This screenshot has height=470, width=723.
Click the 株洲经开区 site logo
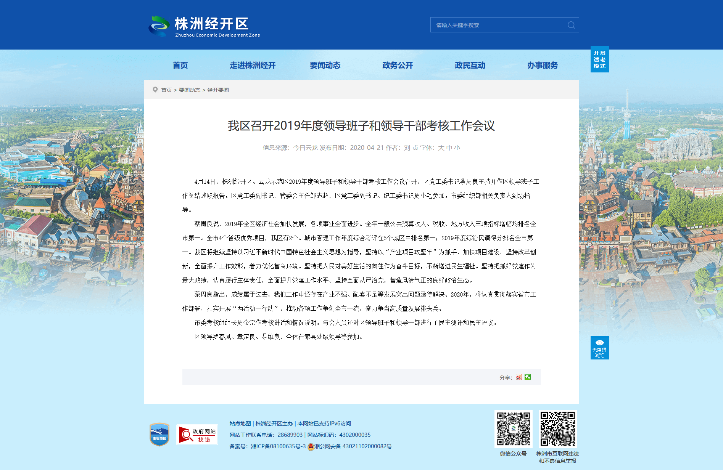tap(205, 26)
